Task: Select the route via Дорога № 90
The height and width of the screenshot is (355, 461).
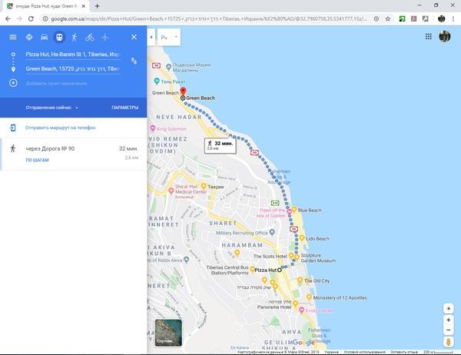Action: pyautogui.click(x=74, y=154)
